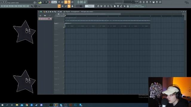191x107 pixels.
Task: Toggle loop recording button
Action: click(72, 2)
